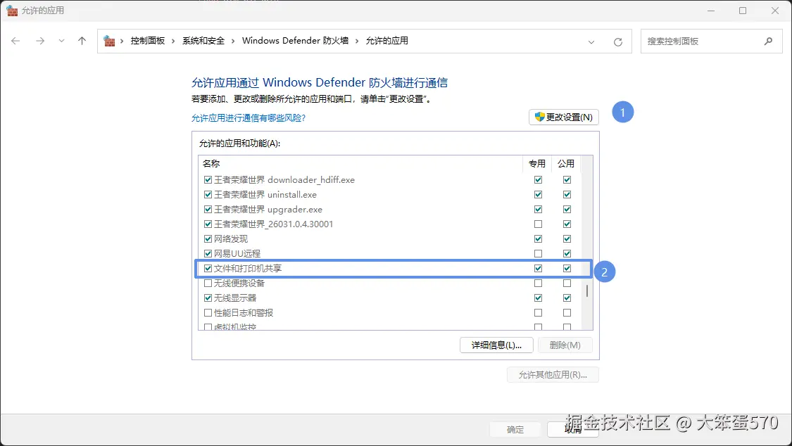The image size is (792, 446).
Task: Navigate to 系统和安全 breadcrumb
Action: [x=203, y=41]
